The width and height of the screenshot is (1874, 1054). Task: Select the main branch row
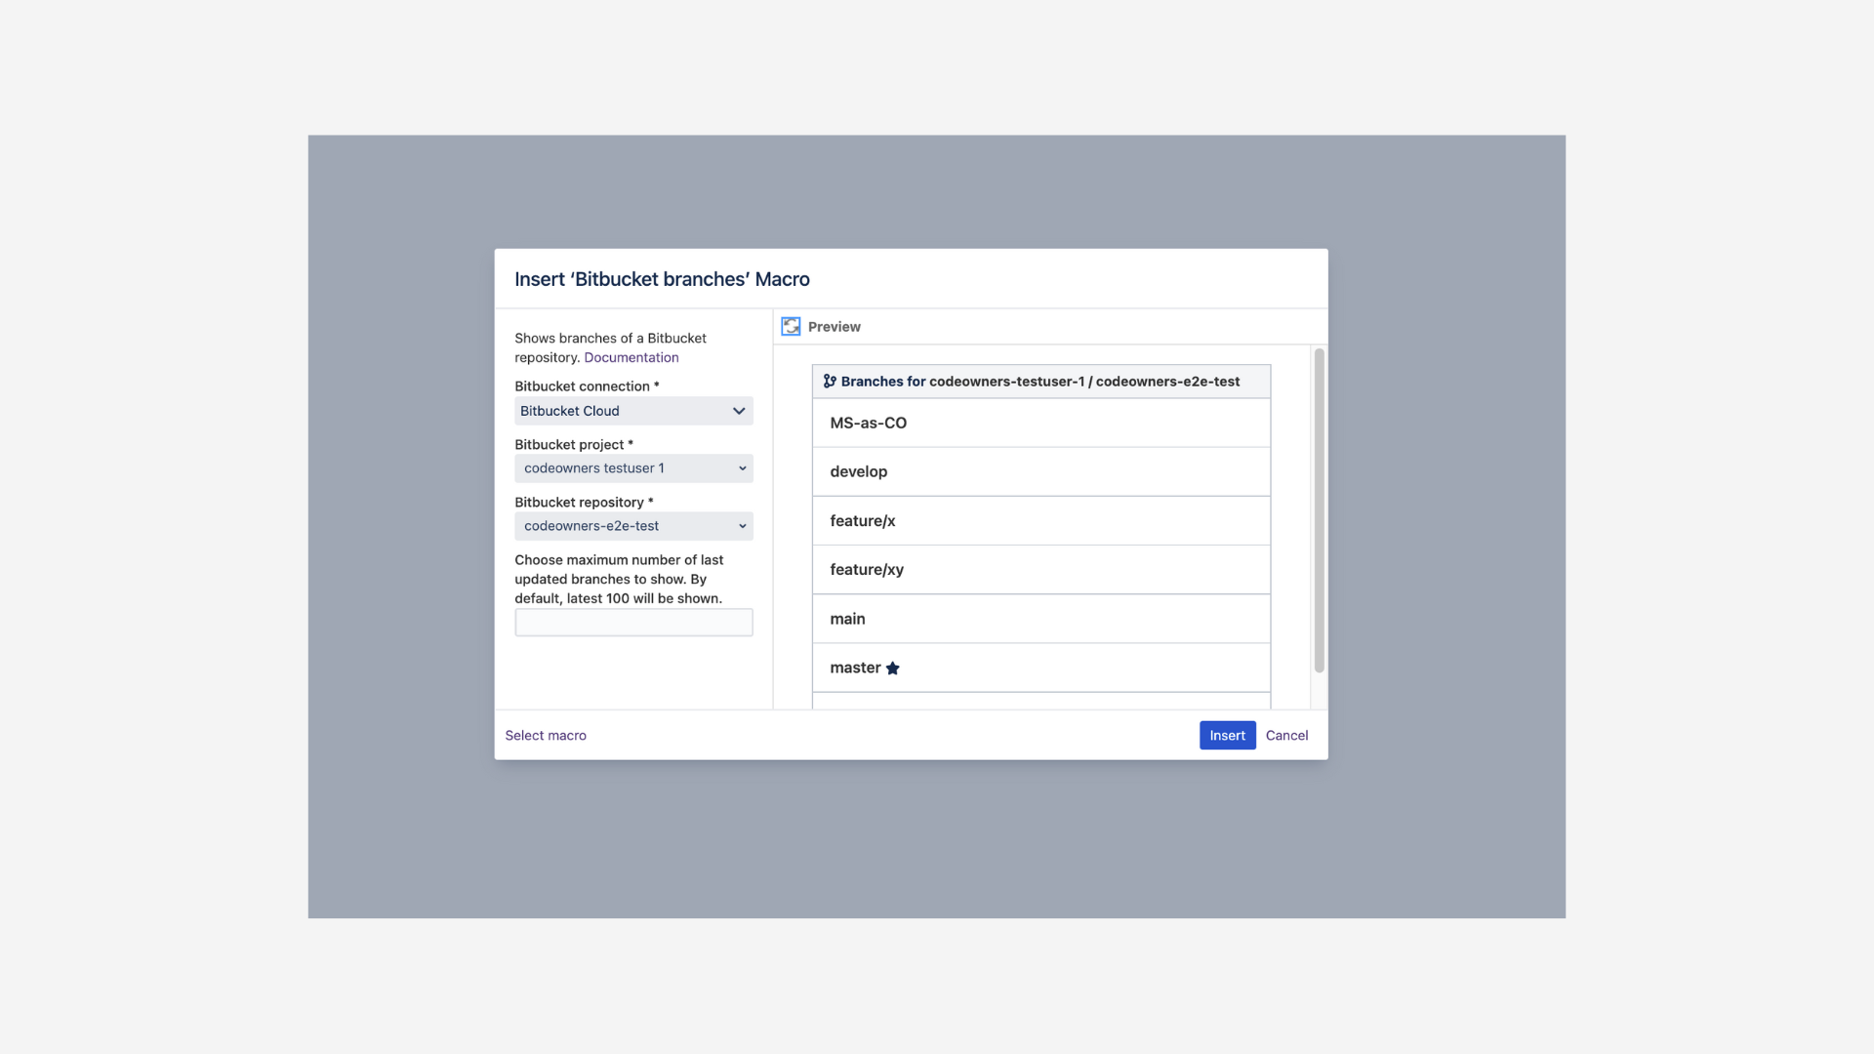[x=1041, y=618]
